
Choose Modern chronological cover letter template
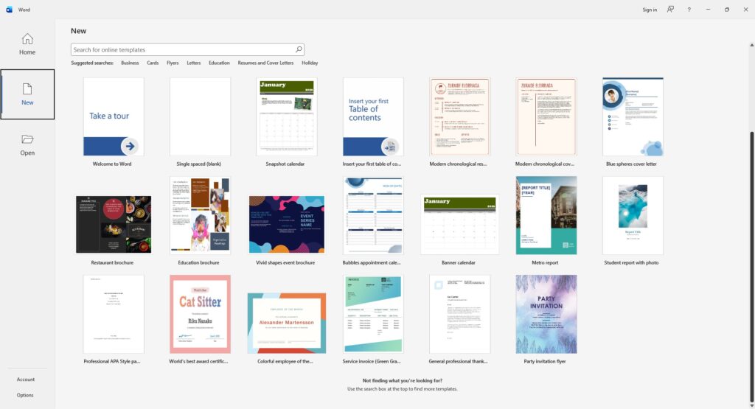click(546, 116)
